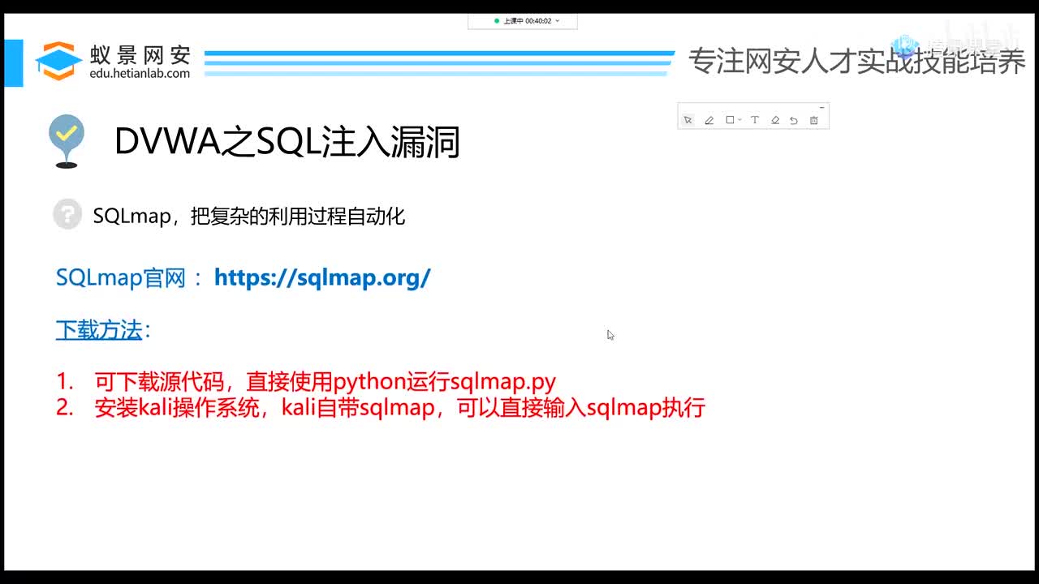Select the arrow pointer tool in annotation toolbar
Image resolution: width=1039 pixels, height=584 pixels.
pos(688,120)
